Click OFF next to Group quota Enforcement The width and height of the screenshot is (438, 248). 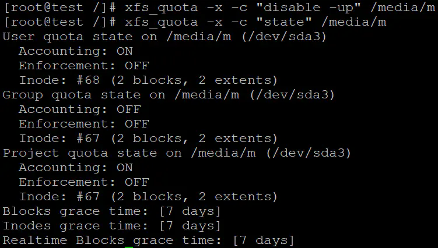[137, 124]
